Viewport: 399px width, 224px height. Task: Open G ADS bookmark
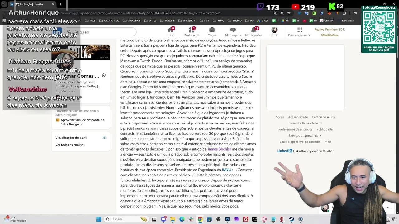(263, 21)
